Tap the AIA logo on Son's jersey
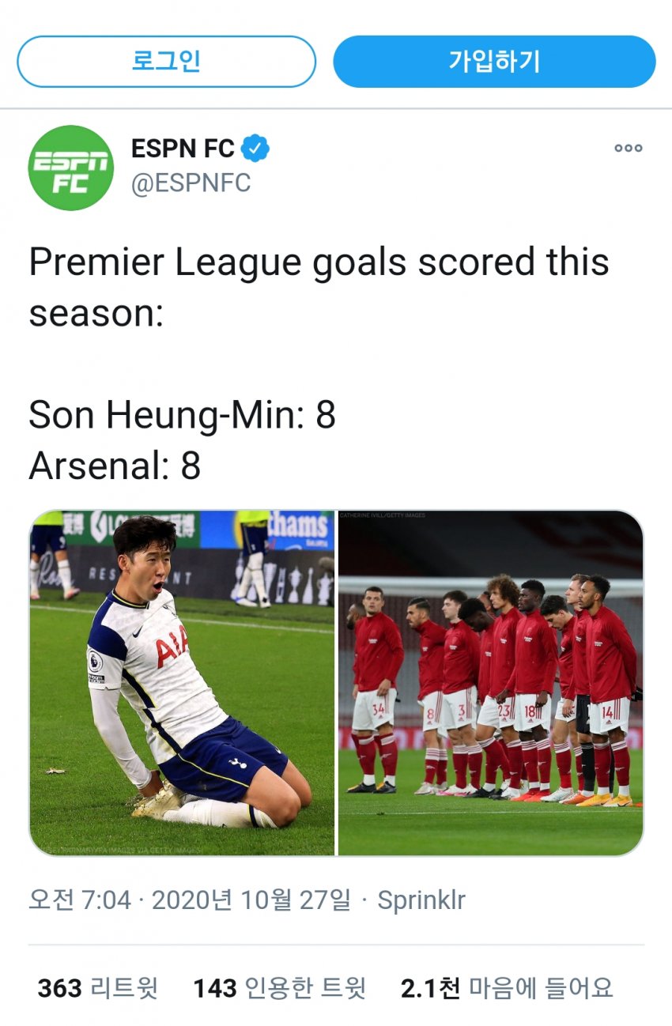Viewport: 672px width, 1026px height. (171, 646)
